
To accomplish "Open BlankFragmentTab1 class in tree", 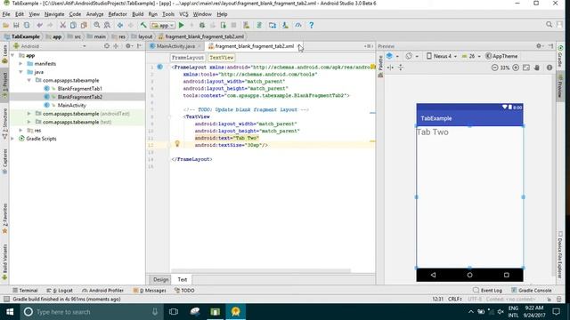I will [x=79, y=89].
